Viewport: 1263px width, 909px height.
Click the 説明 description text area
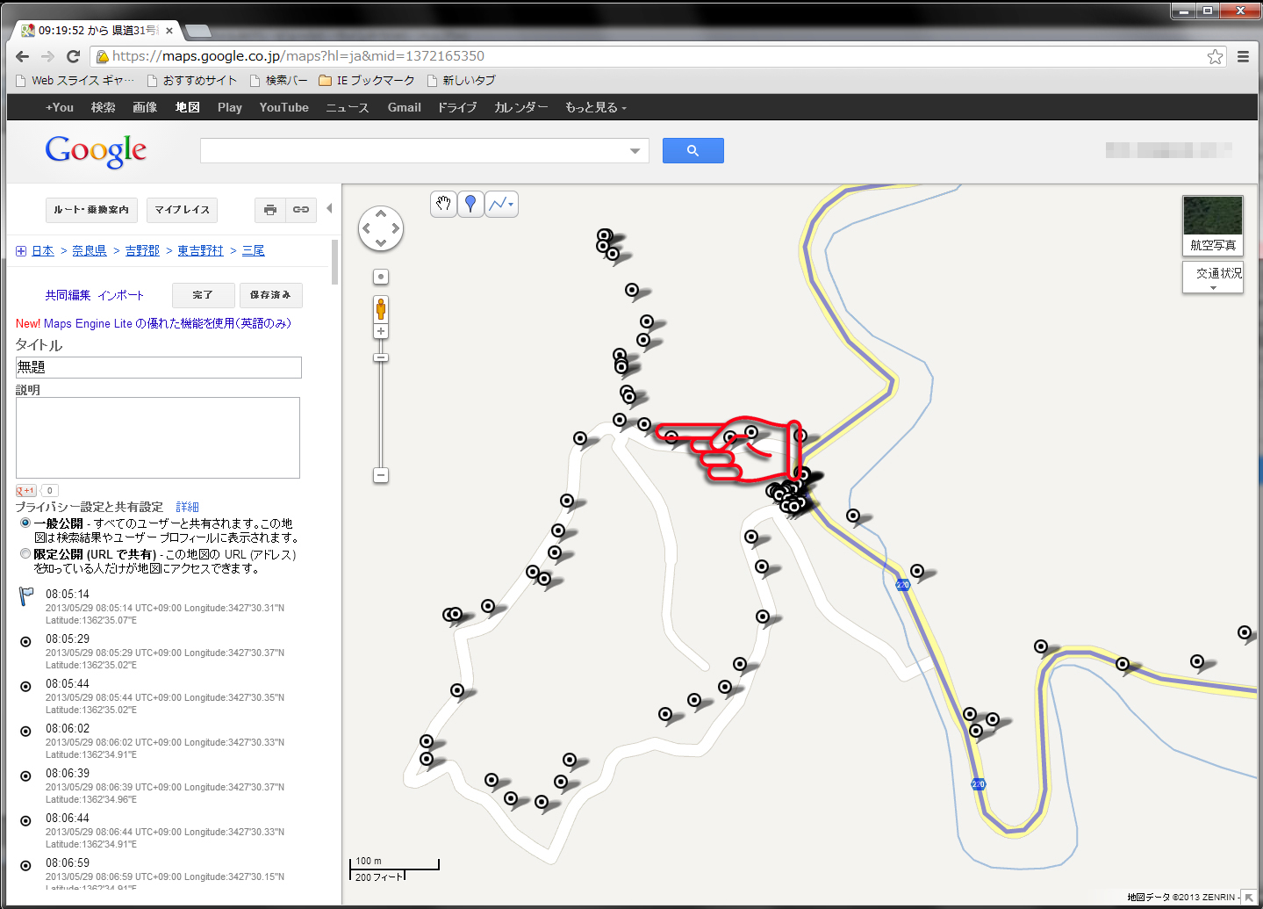pyautogui.click(x=158, y=437)
